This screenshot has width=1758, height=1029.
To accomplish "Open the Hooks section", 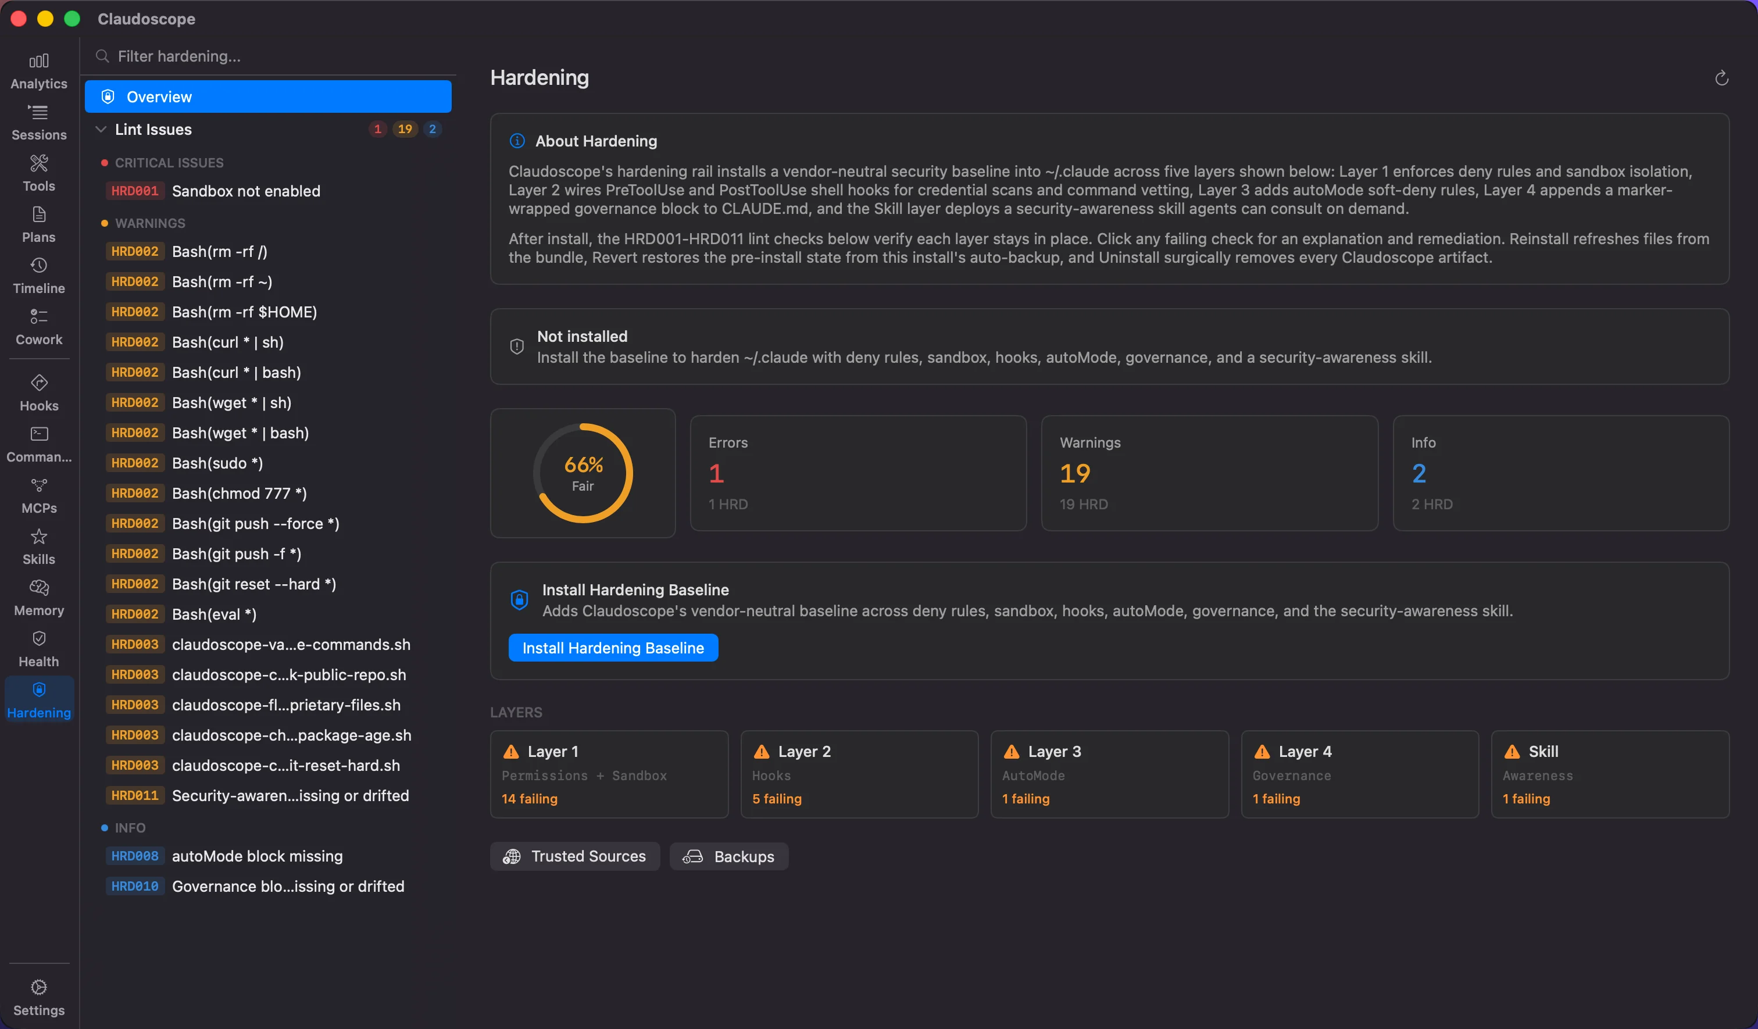I will coord(39,394).
